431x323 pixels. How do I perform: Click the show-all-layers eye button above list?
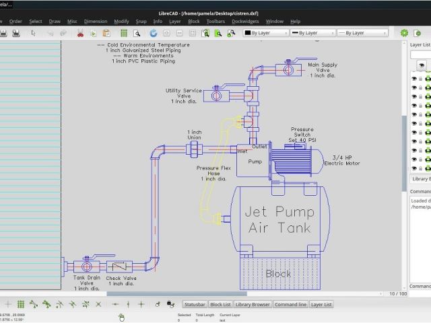click(x=423, y=65)
